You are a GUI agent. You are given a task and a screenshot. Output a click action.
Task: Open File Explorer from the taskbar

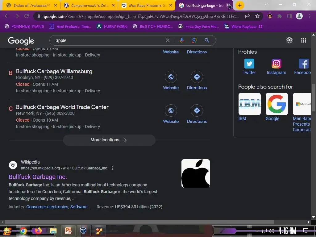click(x=53, y=231)
